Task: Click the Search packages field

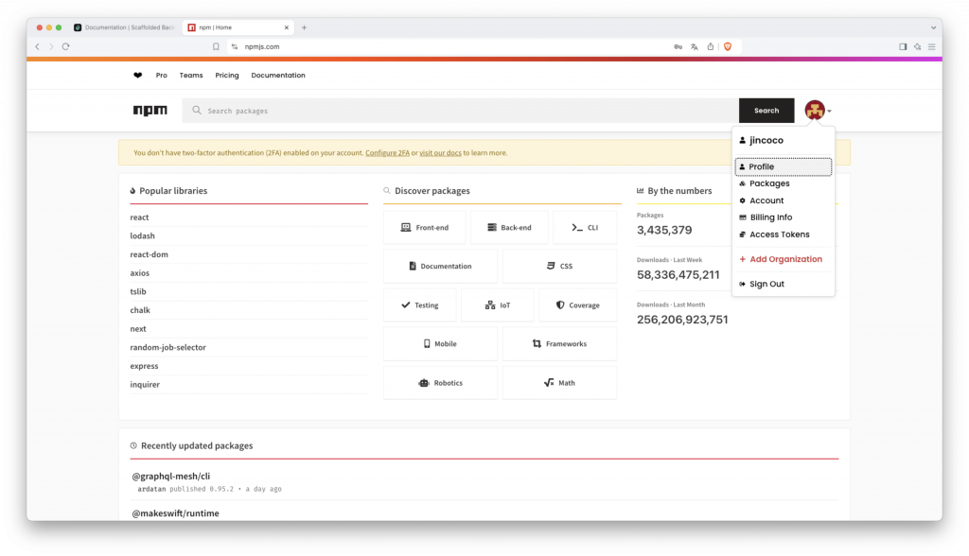Action: [461, 111]
